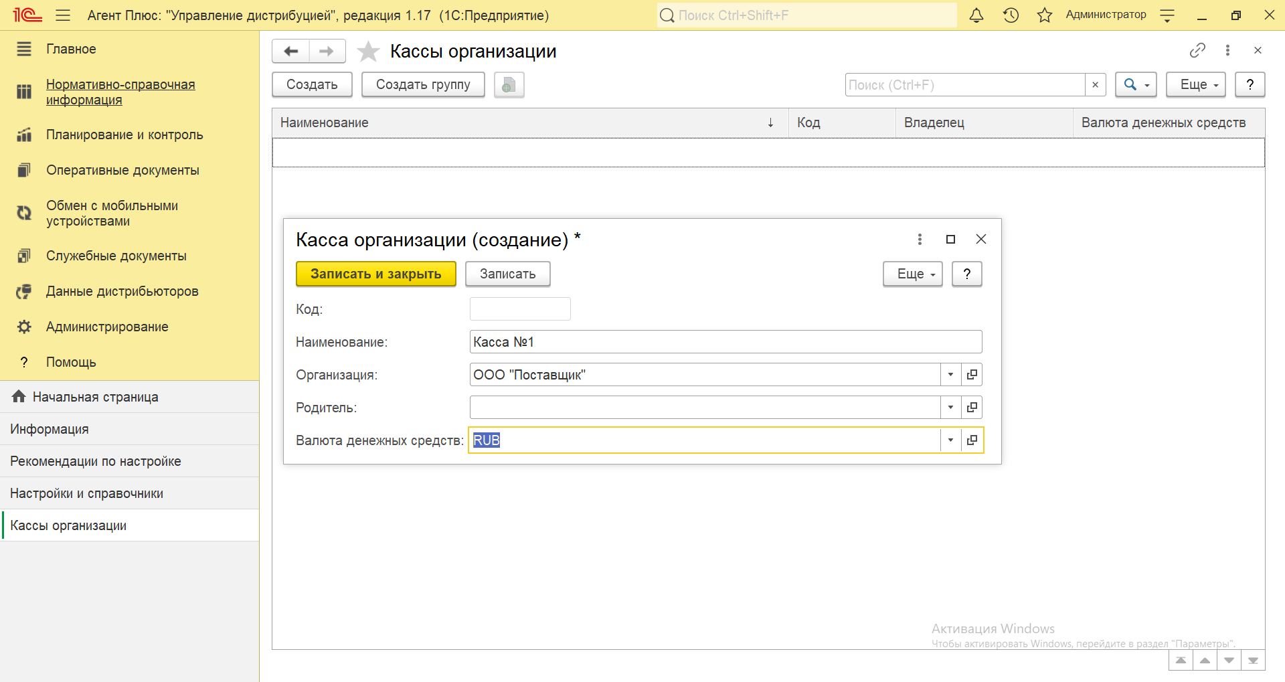Screen dimensions: 1285x682
Task: Open Родитель item with open icon
Action: click(972, 408)
